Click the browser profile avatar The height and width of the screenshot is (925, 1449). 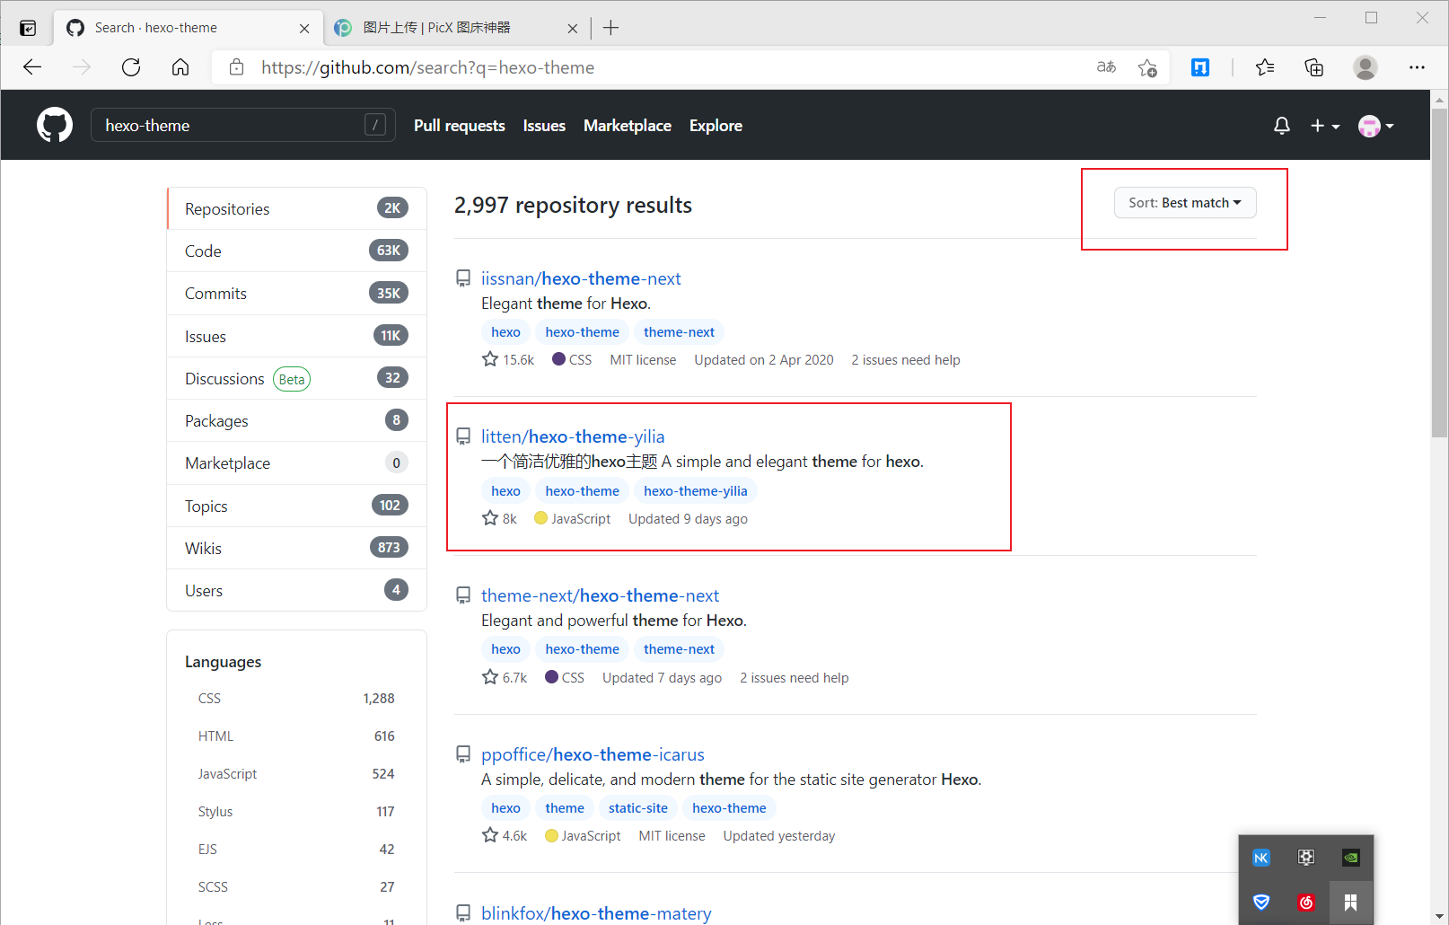tap(1366, 67)
